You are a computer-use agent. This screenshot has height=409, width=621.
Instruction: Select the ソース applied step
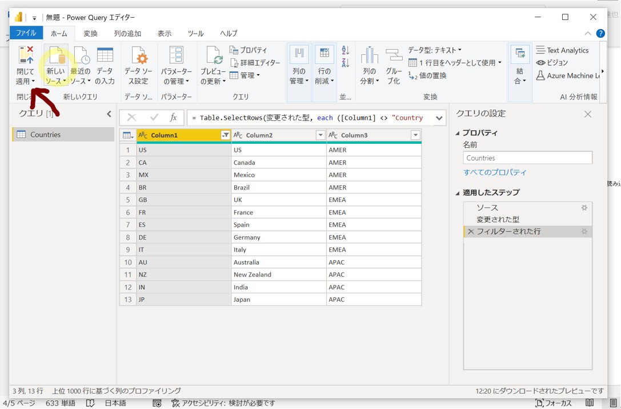(x=527, y=208)
